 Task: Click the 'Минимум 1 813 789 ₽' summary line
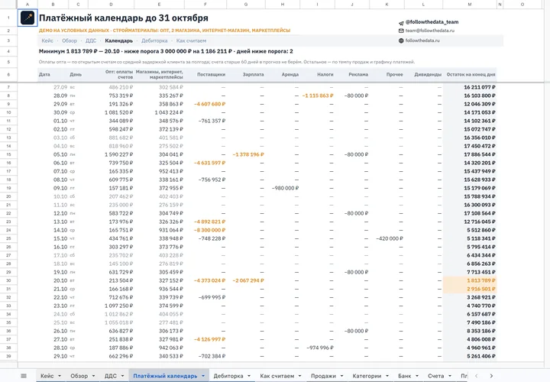pos(166,51)
